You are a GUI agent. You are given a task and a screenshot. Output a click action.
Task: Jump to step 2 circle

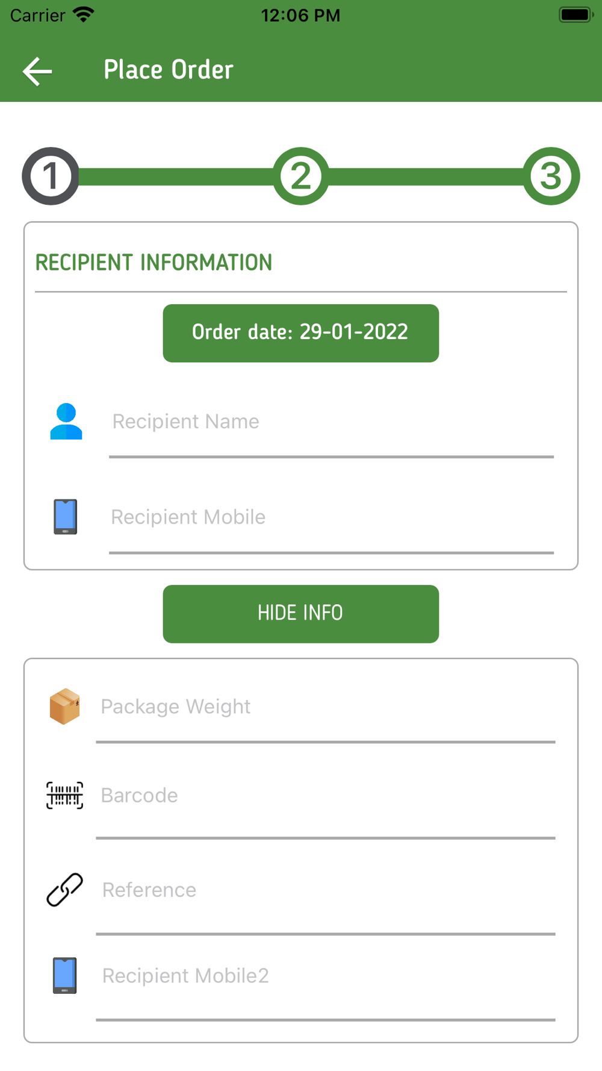click(x=301, y=176)
